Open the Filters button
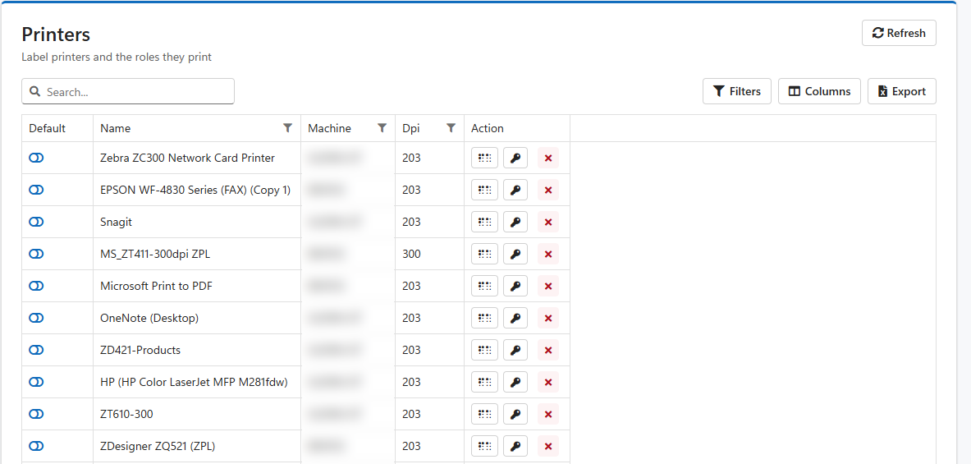This screenshot has width=971, height=464. (737, 91)
